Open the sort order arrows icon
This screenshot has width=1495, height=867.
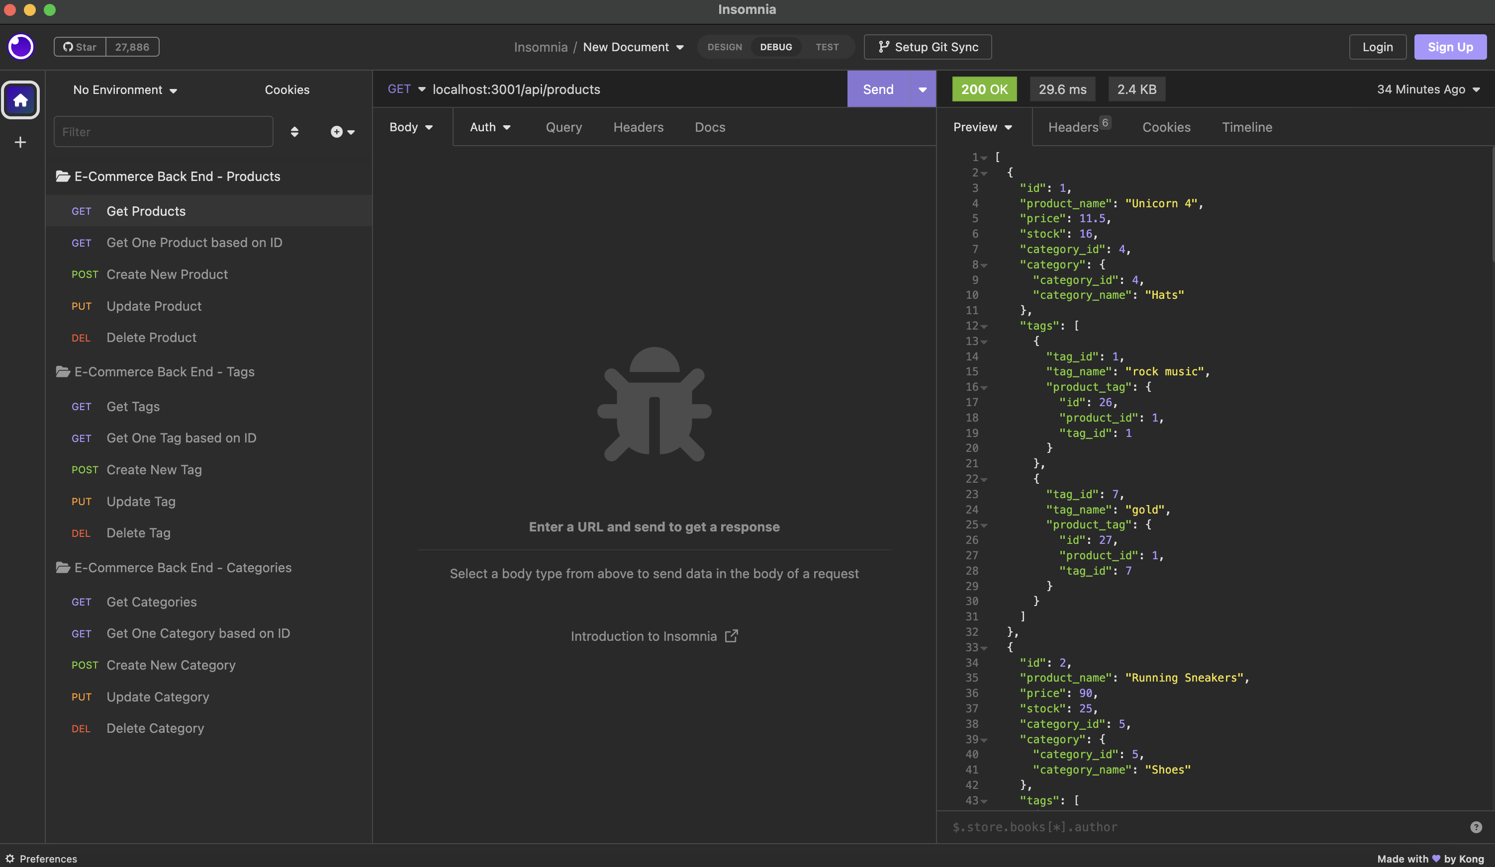tap(294, 132)
